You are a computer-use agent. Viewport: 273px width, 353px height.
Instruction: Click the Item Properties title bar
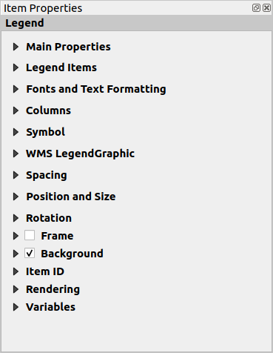click(x=126, y=8)
